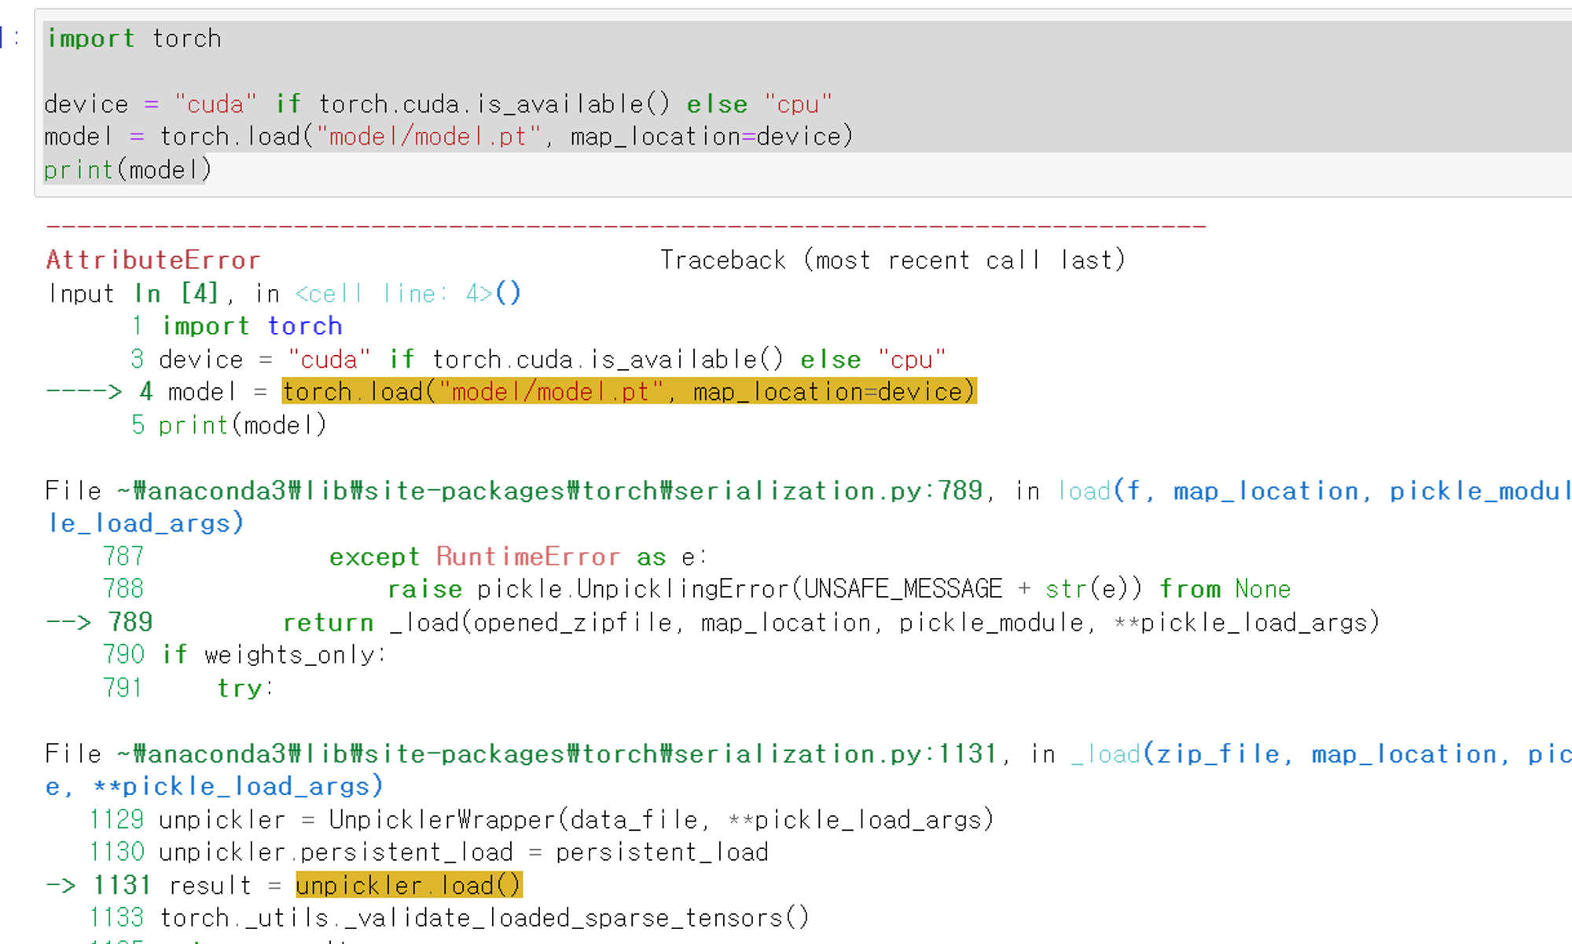This screenshot has width=1572, height=944.
Task: Click the <cell line: 4>() text
Action: pos(407,294)
